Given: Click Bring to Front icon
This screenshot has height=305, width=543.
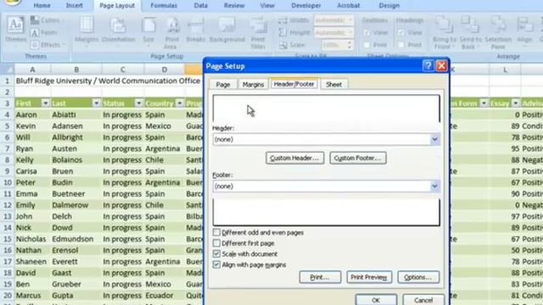Looking at the screenshot, I should click(x=444, y=25).
